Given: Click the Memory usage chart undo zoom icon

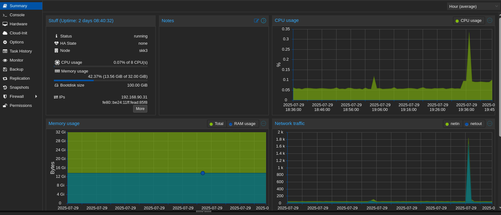Looking at the screenshot, I should (x=264, y=123).
